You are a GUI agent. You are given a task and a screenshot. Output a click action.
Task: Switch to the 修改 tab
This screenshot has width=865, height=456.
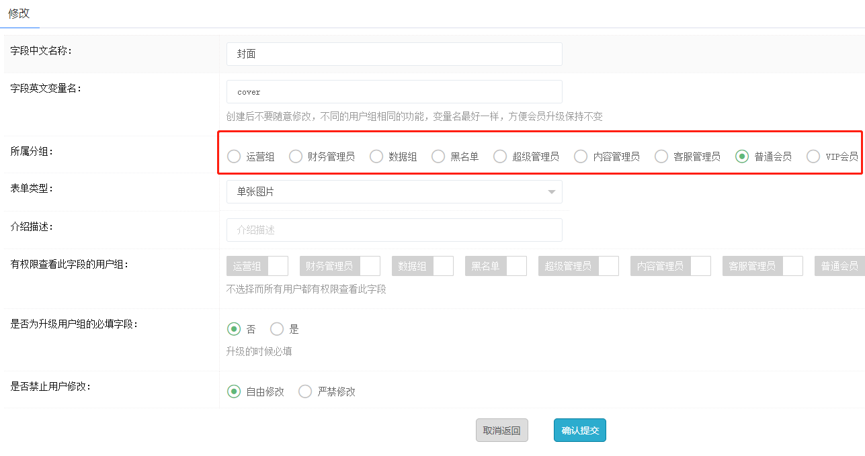(x=19, y=13)
